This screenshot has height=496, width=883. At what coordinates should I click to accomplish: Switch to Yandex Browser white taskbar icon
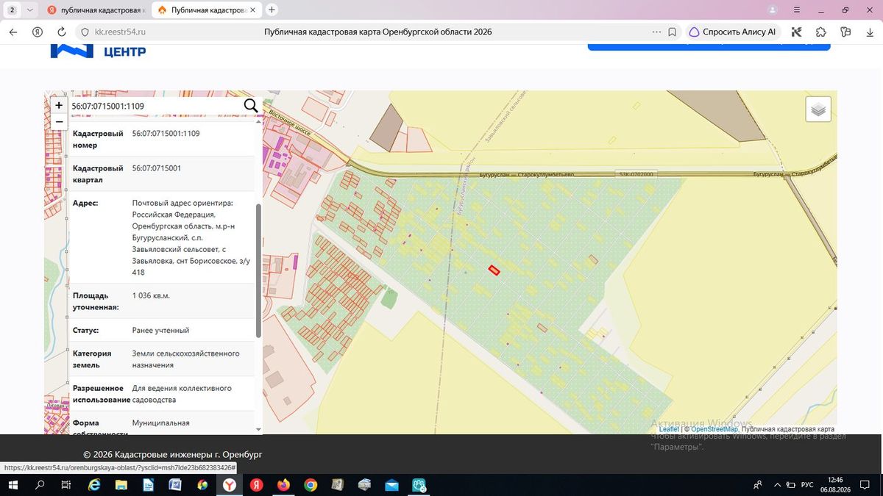click(x=230, y=485)
